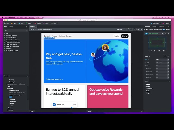The height and width of the screenshot is (130, 174).
Task: Click the pencil edit icon beside .card-content-half
Action: tap(166, 34)
